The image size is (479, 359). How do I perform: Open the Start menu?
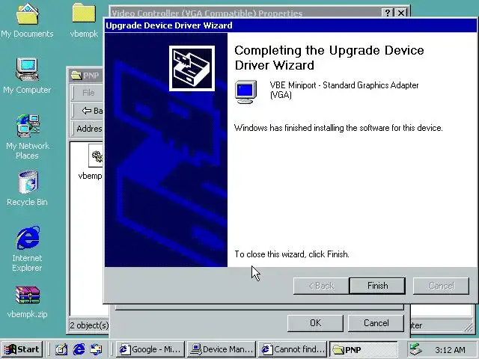(22, 349)
